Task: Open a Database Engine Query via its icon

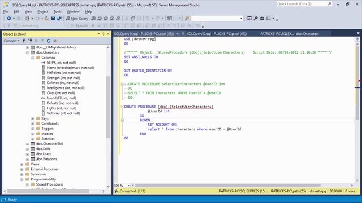Action: point(93,19)
